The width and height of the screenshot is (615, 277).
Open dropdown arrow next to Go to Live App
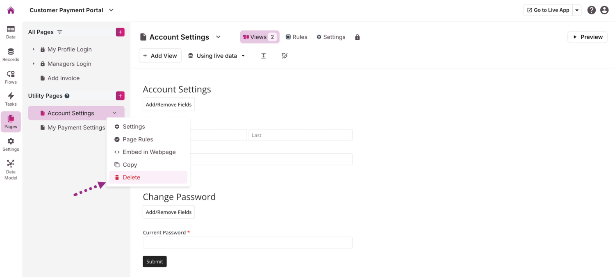tap(577, 10)
